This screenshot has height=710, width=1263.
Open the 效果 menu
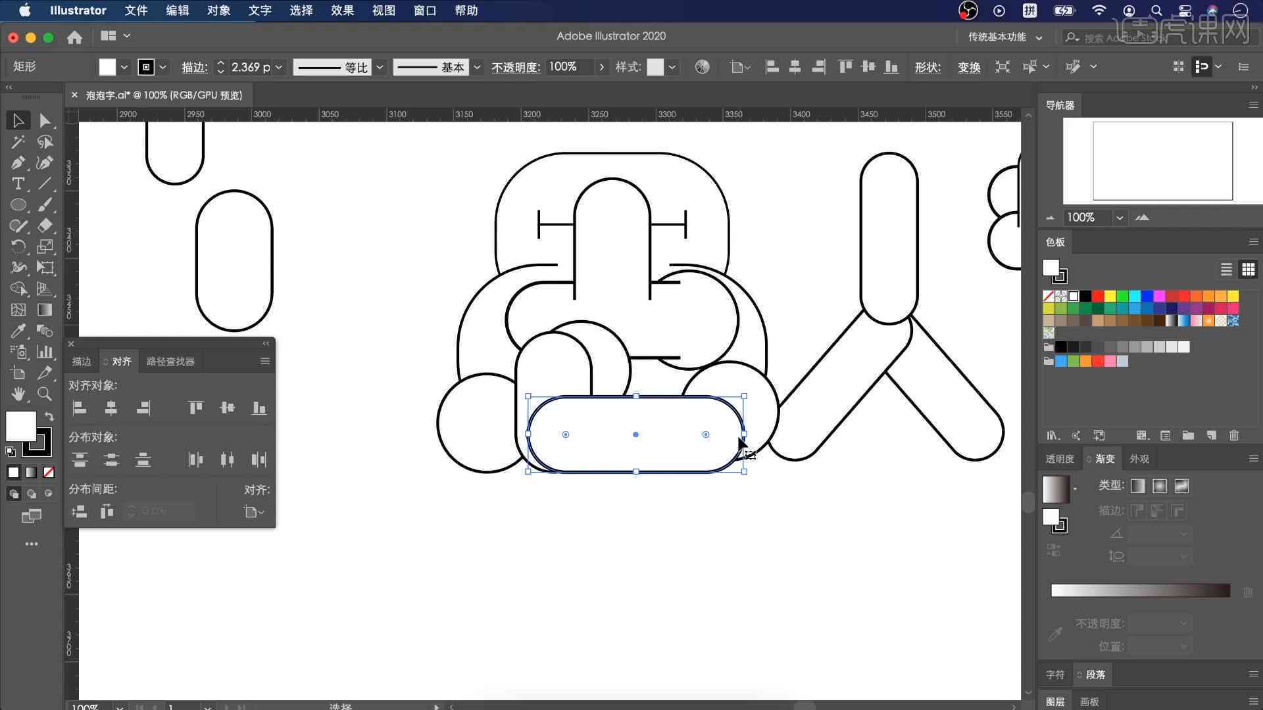(x=343, y=10)
